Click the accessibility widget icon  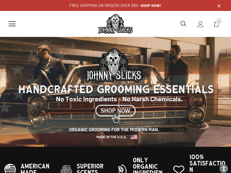point(223,168)
